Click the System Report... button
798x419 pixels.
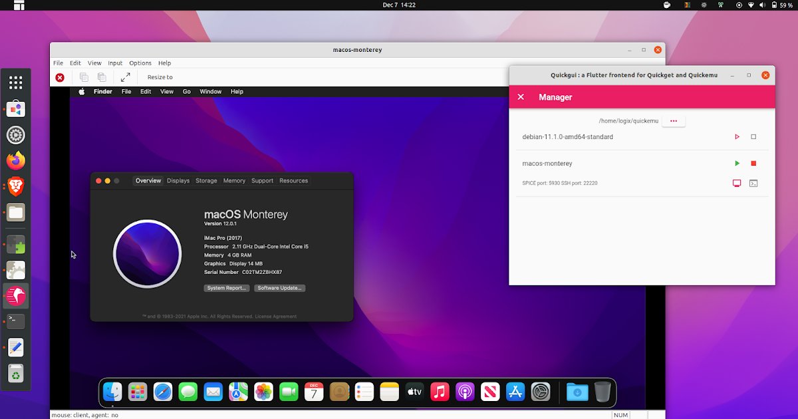tap(227, 288)
